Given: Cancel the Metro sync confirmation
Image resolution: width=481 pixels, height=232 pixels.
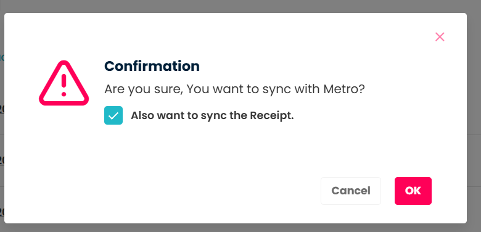Looking at the screenshot, I should tap(351, 191).
